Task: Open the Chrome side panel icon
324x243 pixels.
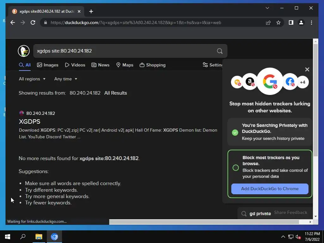Action: tap(291, 22)
